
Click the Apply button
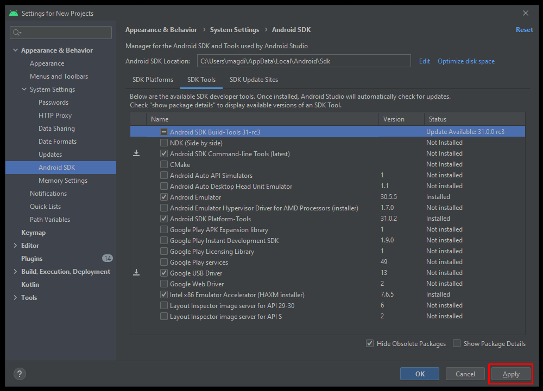[x=511, y=374]
